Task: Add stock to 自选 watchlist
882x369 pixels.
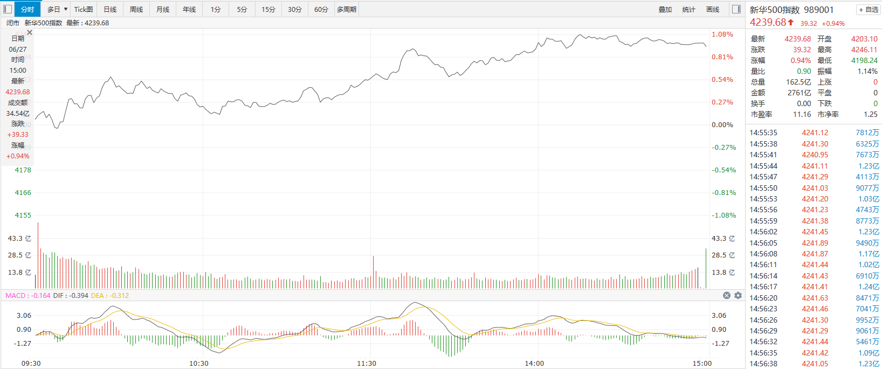Action: [x=869, y=10]
